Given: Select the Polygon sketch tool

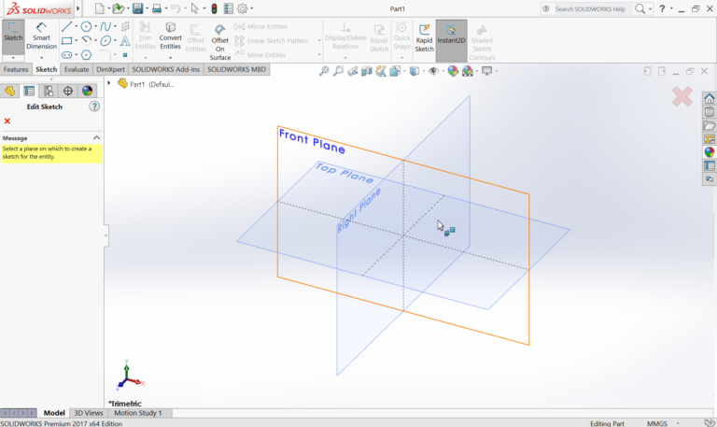Looking at the screenshot, I should (86, 55).
